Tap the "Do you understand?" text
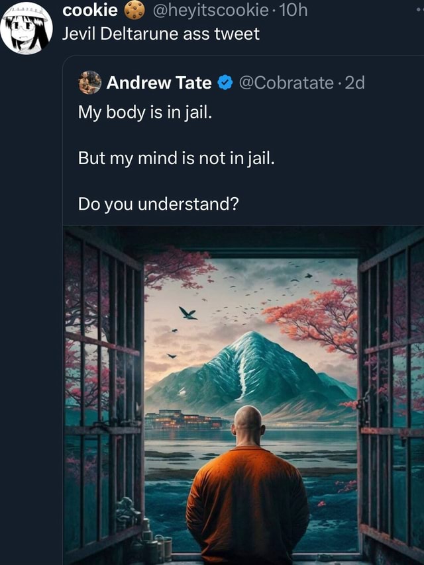424x565 pixels. [158, 204]
